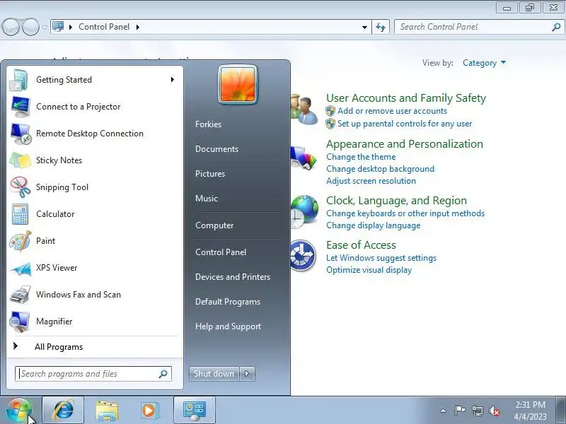This screenshot has height=424, width=566.
Task: Open Windows Explorer folder taskbar icon
Action: tap(107, 411)
